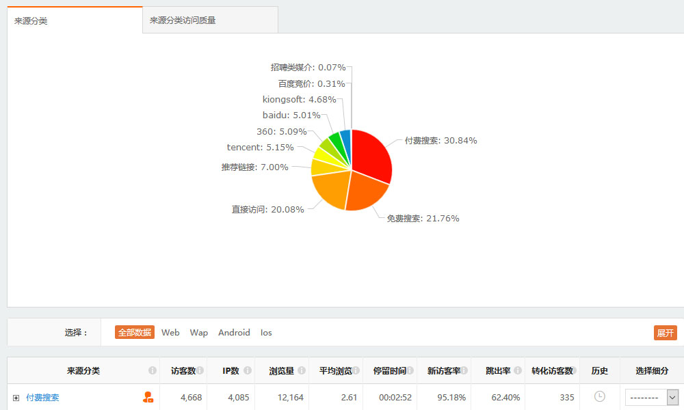The height and width of the screenshot is (410, 684).
Task: Filter data by Web
Action: tap(170, 333)
